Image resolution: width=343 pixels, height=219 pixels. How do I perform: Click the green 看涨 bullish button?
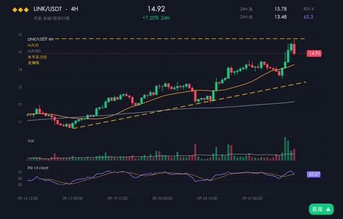(321, 209)
